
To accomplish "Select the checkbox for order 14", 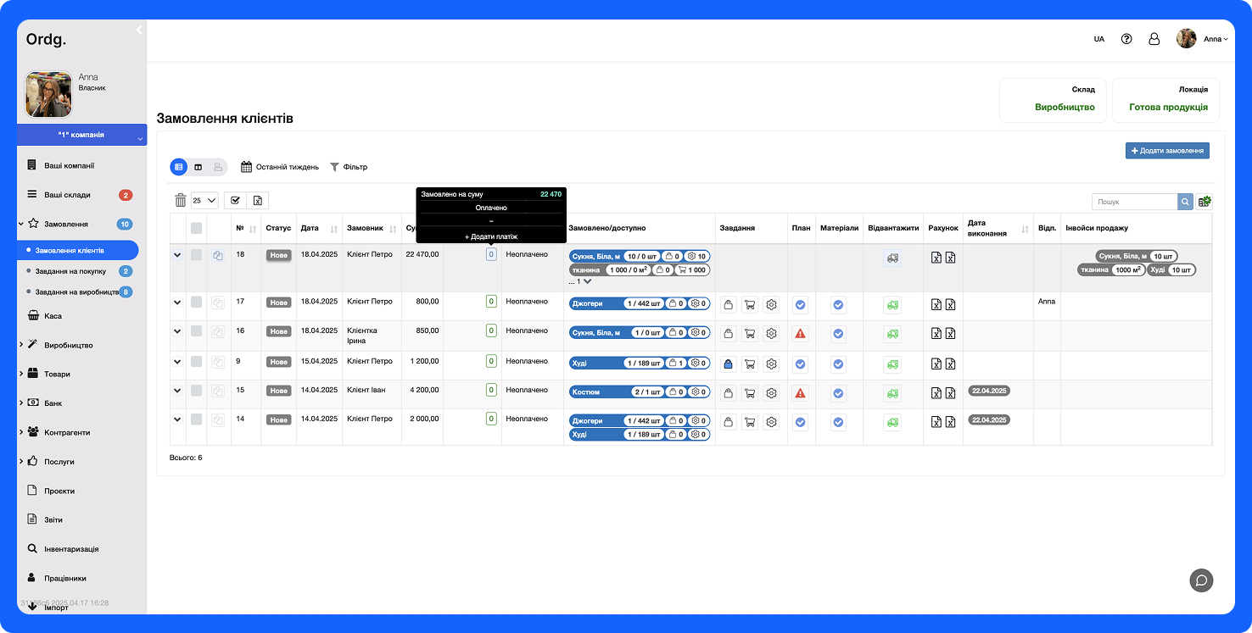I will (x=197, y=419).
